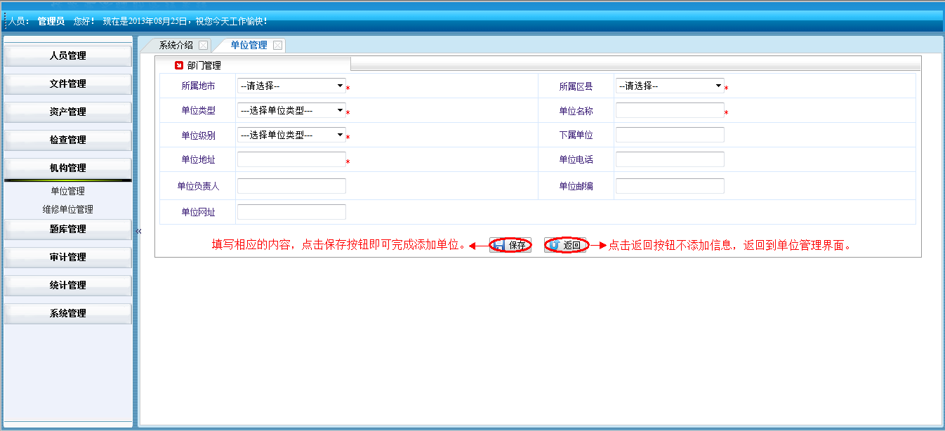Close the 系统介绍 tab
Screen dimensions: 945x431
point(204,45)
